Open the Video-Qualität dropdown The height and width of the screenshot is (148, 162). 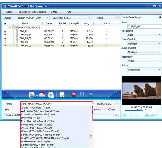pyautogui.click(x=160, y=44)
